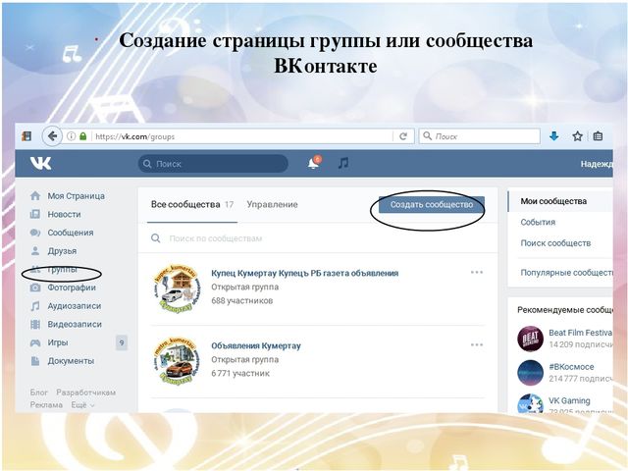Viewport: 628px width, 471px height.
Task: Switch to Все сообщества tab
Action: [192, 205]
